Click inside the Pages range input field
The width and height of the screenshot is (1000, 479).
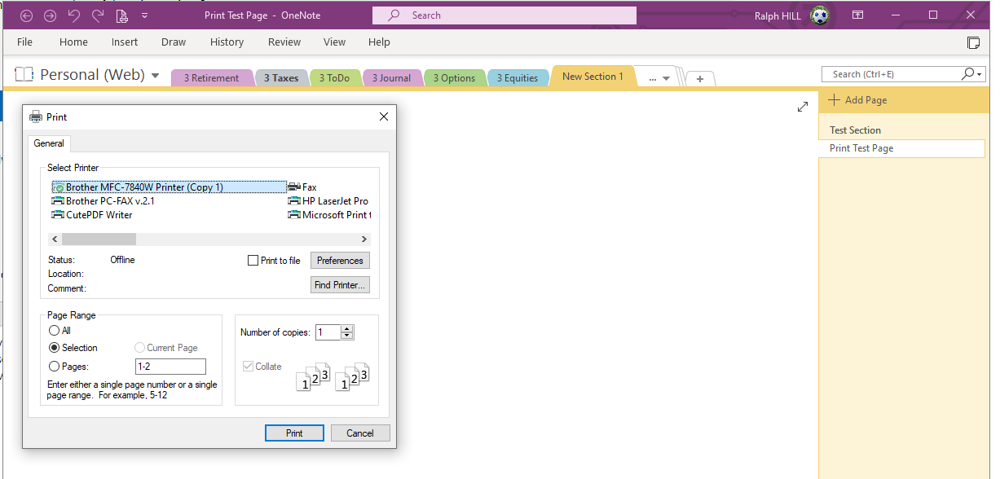(x=170, y=366)
